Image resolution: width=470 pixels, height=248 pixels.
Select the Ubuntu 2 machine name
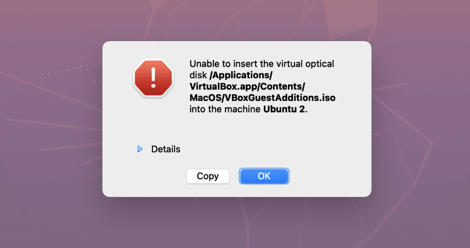(285, 109)
